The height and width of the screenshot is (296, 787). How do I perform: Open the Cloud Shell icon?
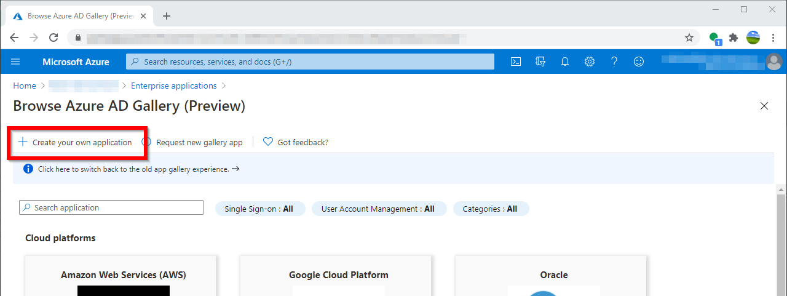click(516, 62)
